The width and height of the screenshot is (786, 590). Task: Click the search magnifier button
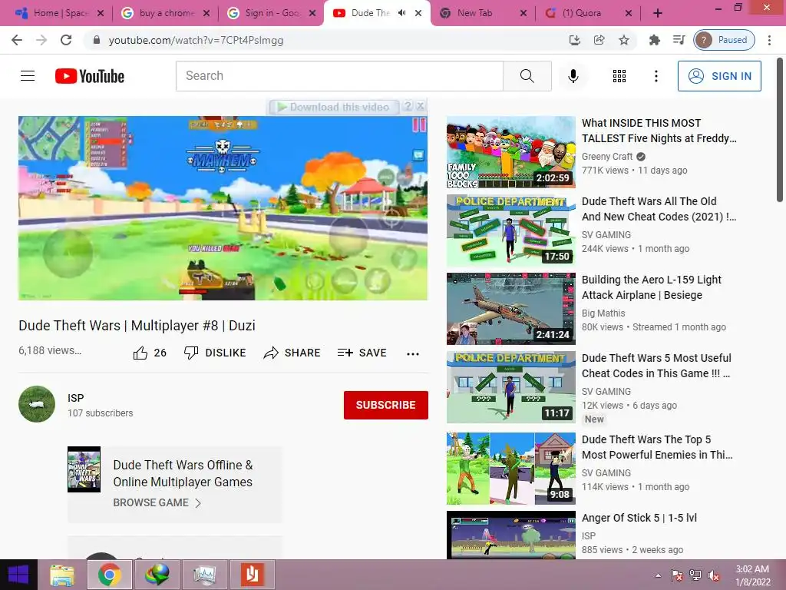pos(527,76)
